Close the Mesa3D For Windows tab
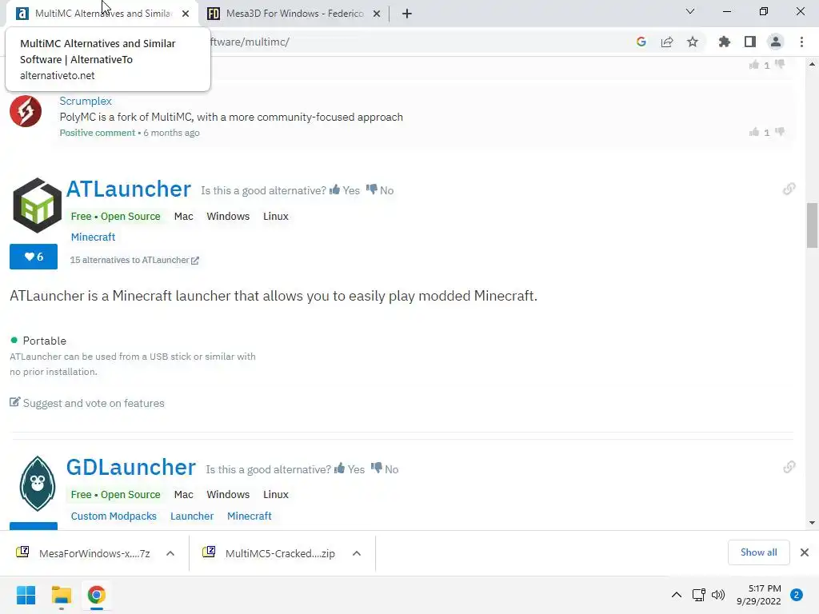This screenshot has width=819, height=614. coord(377,14)
